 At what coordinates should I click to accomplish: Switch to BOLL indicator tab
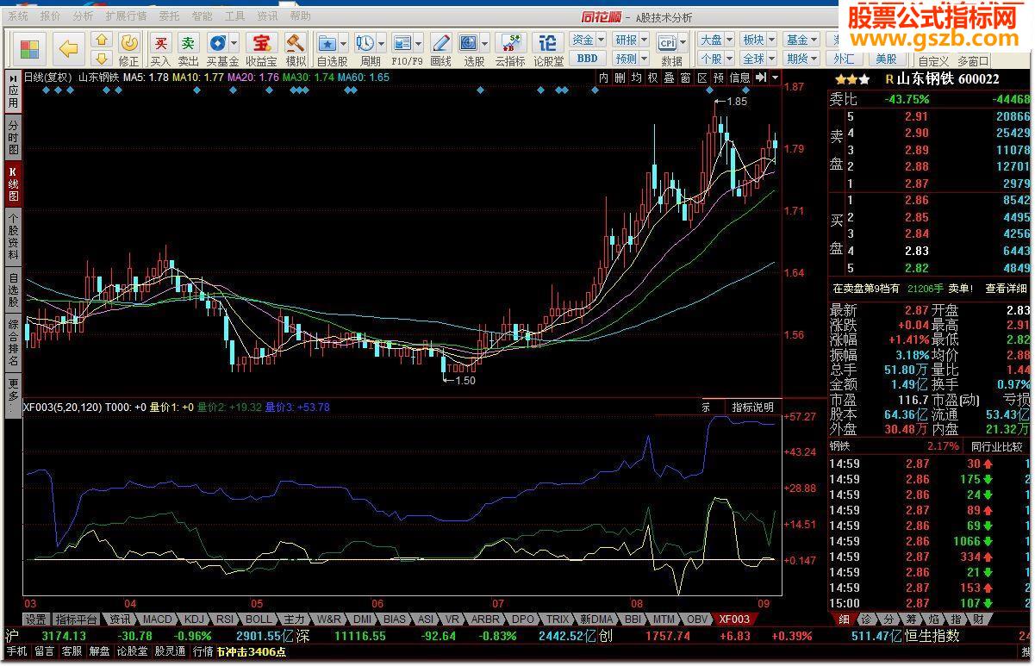coord(259,619)
